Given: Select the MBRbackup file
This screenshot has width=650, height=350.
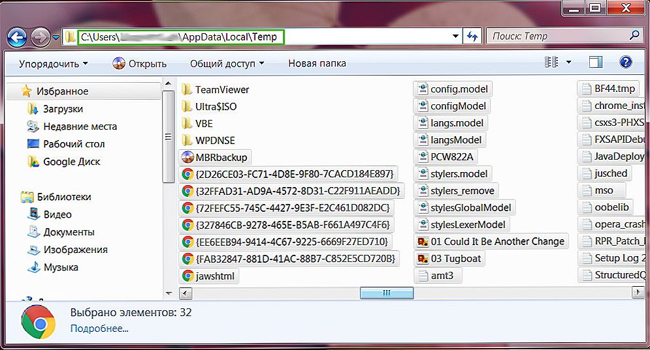Looking at the screenshot, I should coord(215,157).
